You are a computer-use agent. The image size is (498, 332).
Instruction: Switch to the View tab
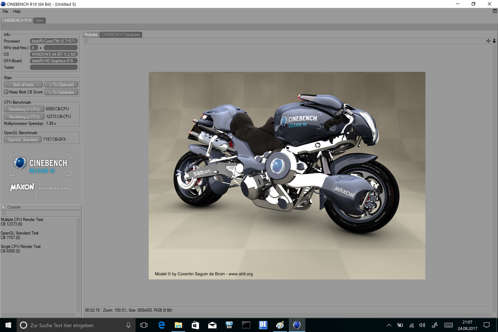click(x=40, y=20)
